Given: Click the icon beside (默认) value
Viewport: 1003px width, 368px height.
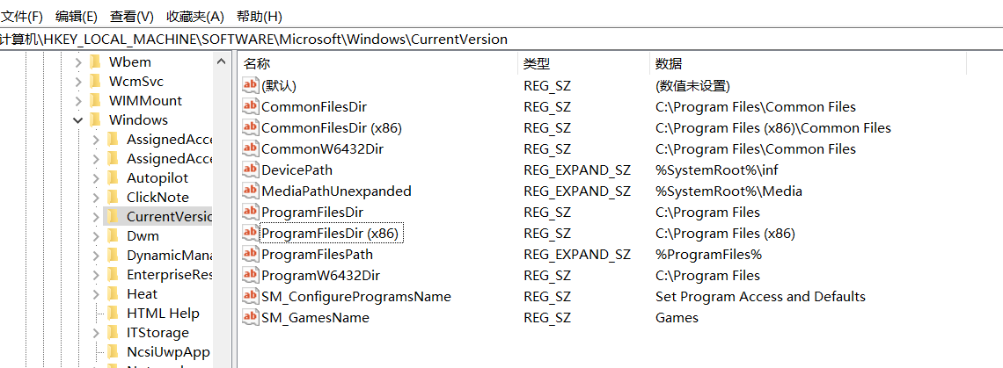Looking at the screenshot, I should [251, 85].
